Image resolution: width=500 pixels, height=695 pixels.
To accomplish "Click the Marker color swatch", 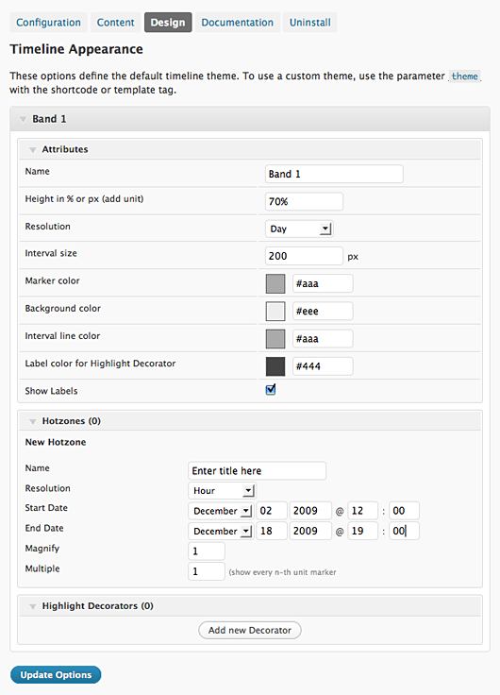I will tap(275, 283).
